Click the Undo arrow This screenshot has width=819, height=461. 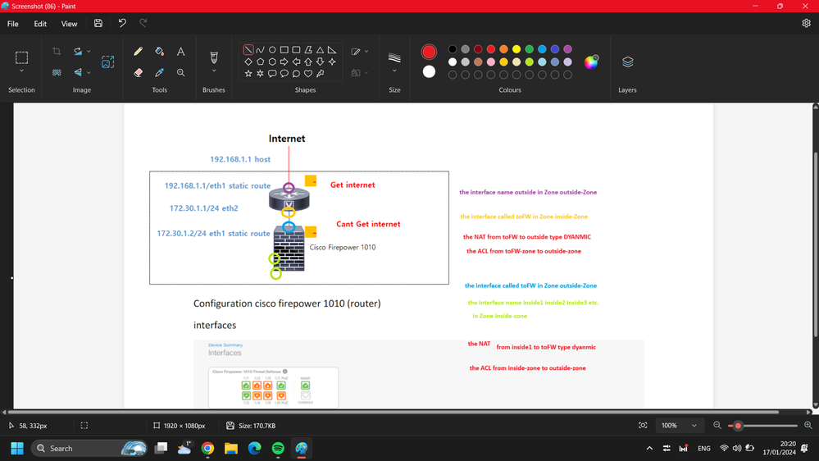coord(122,24)
